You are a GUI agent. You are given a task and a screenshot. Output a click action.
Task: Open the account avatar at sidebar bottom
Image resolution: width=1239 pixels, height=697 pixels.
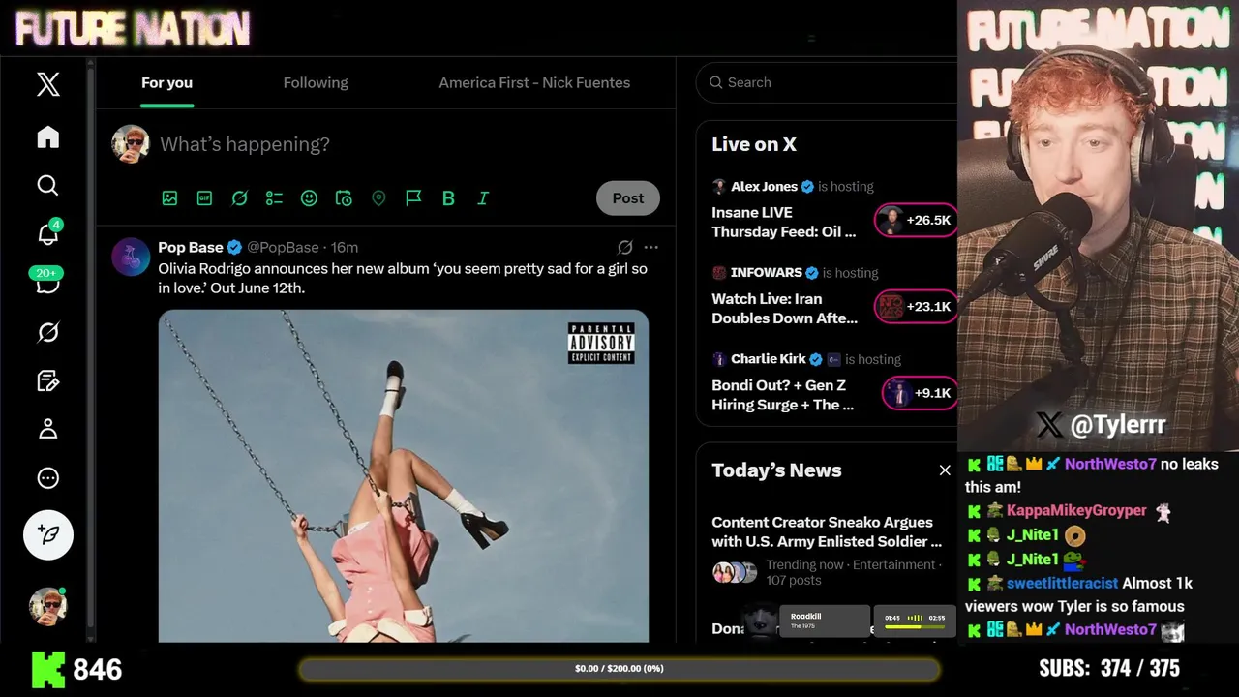tap(48, 607)
